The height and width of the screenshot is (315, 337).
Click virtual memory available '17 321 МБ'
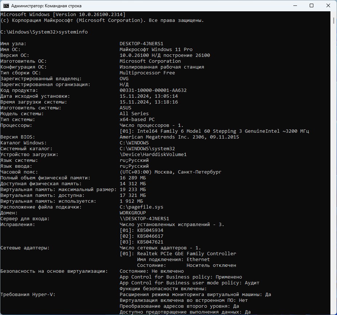coord(133,195)
